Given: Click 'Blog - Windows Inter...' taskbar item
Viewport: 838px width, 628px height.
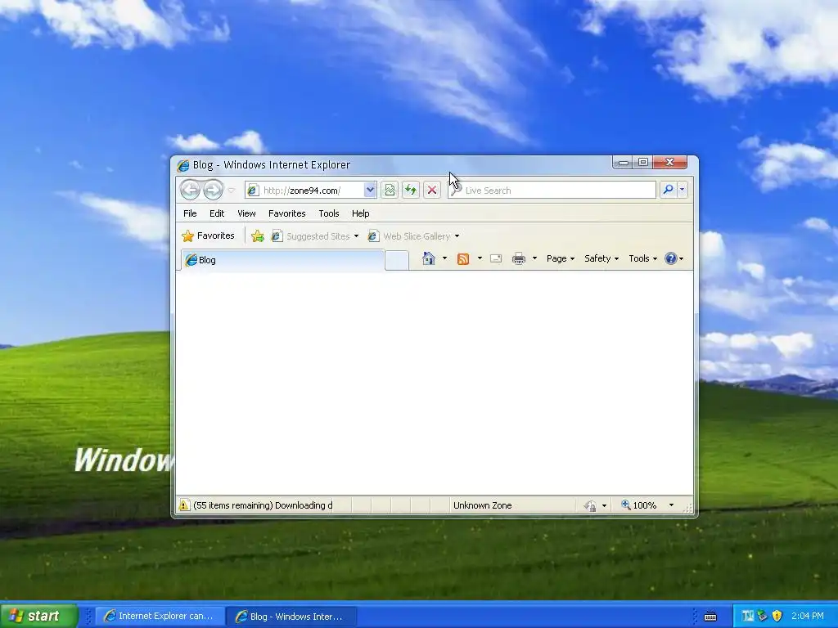Looking at the screenshot, I should click(x=292, y=617).
